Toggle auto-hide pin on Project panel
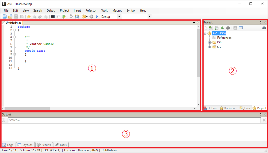 (261, 23)
